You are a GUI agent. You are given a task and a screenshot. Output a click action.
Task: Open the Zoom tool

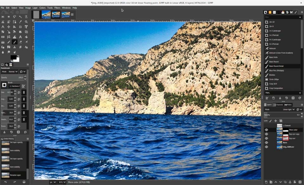click(x=26, y=22)
